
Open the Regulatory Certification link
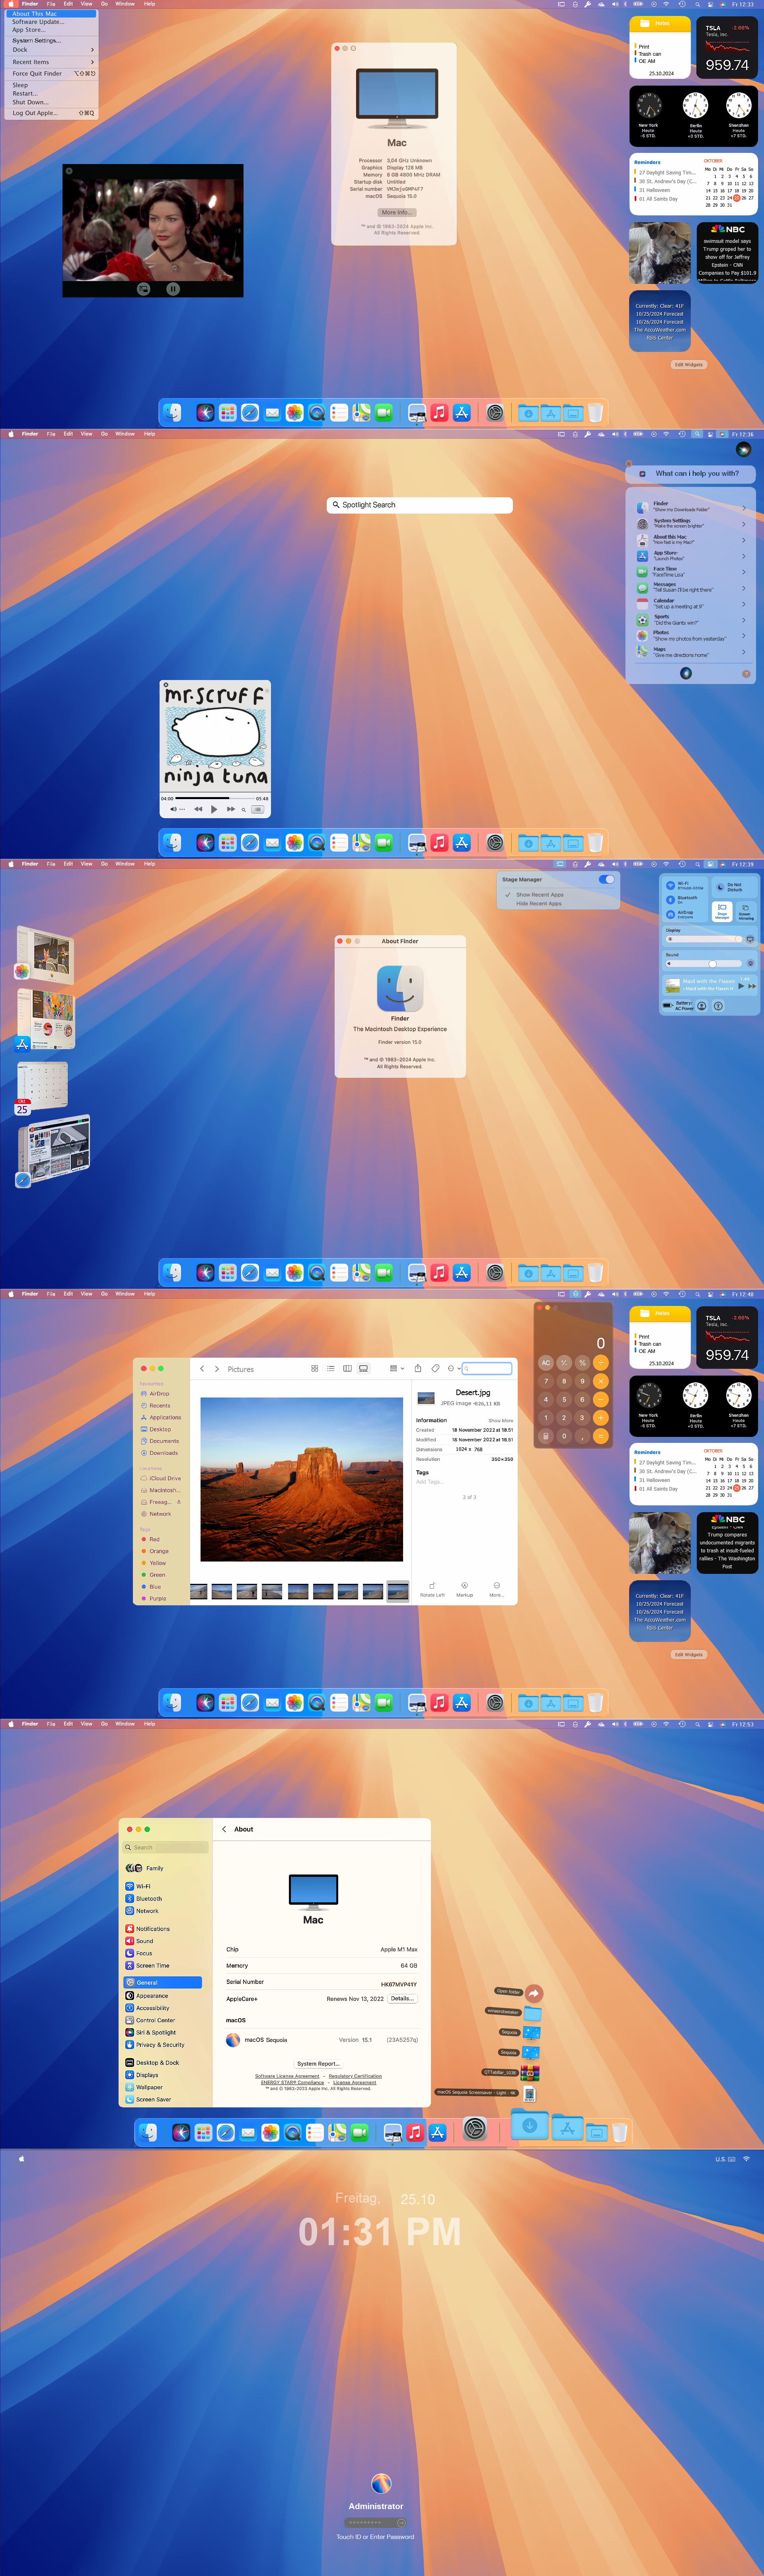[355, 2076]
